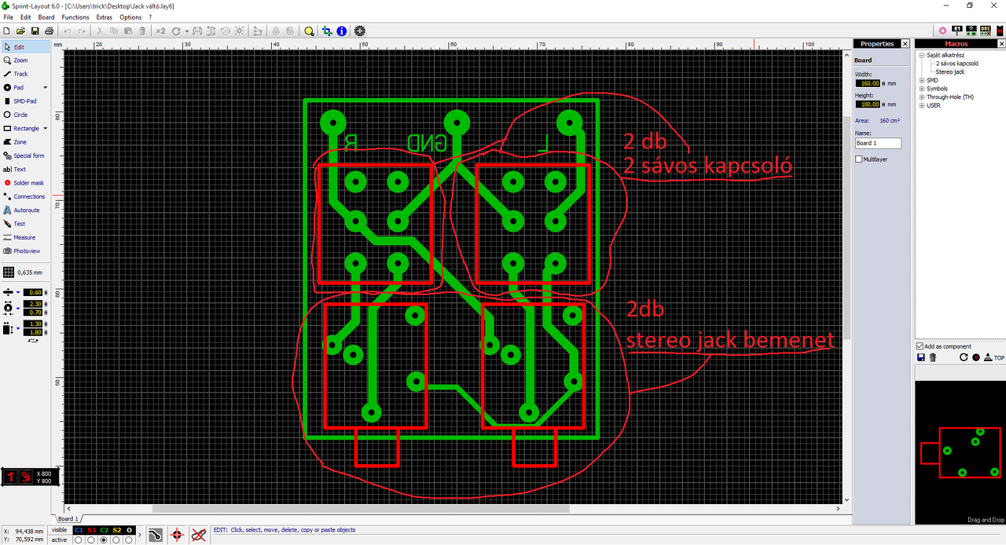Expand the Symbols macro folder
1006x545 pixels.
pyautogui.click(x=921, y=89)
